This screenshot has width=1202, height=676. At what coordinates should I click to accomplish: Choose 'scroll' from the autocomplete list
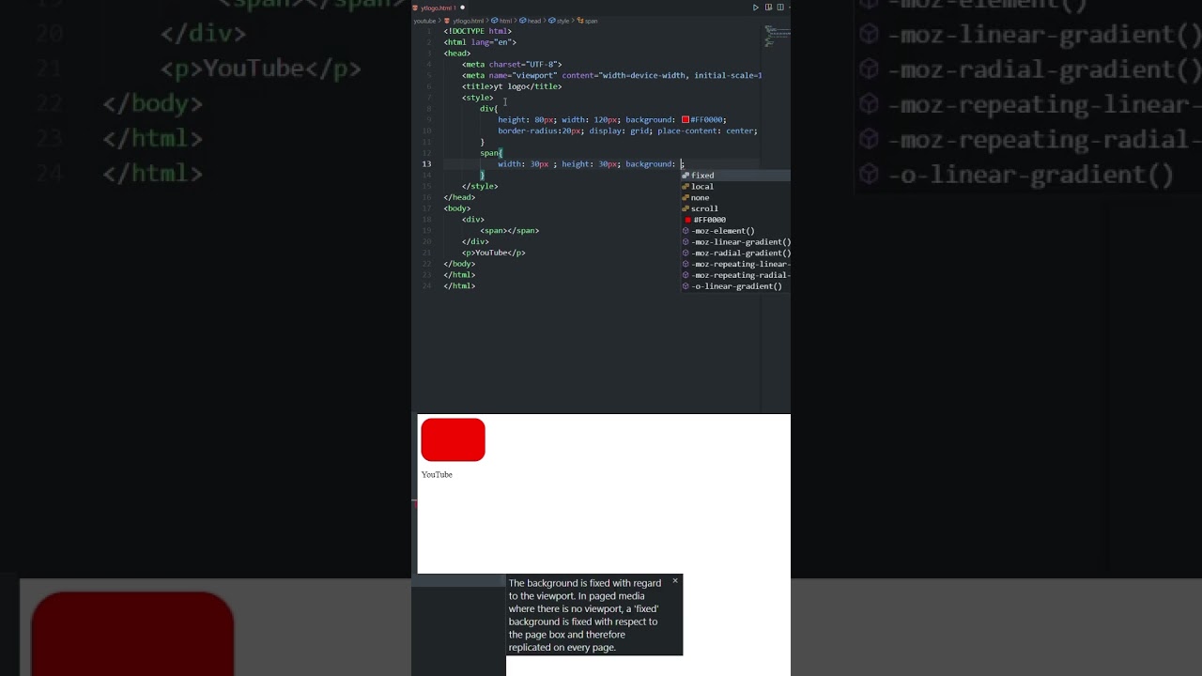click(735, 208)
